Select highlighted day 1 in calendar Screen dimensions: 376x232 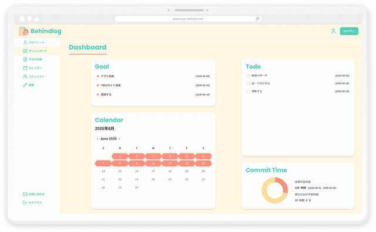[x=120, y=156]
